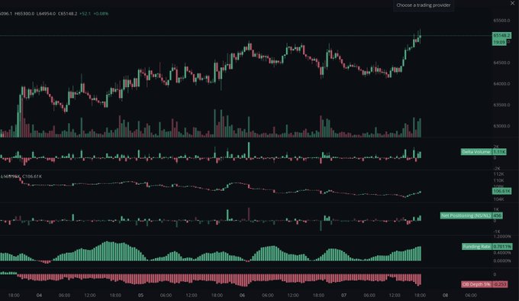Image resolution: width=519 pixels, height=301 pixels.
Task: Open the 'Choose a trading provider' prompt
Action: [x=424, y=5]
